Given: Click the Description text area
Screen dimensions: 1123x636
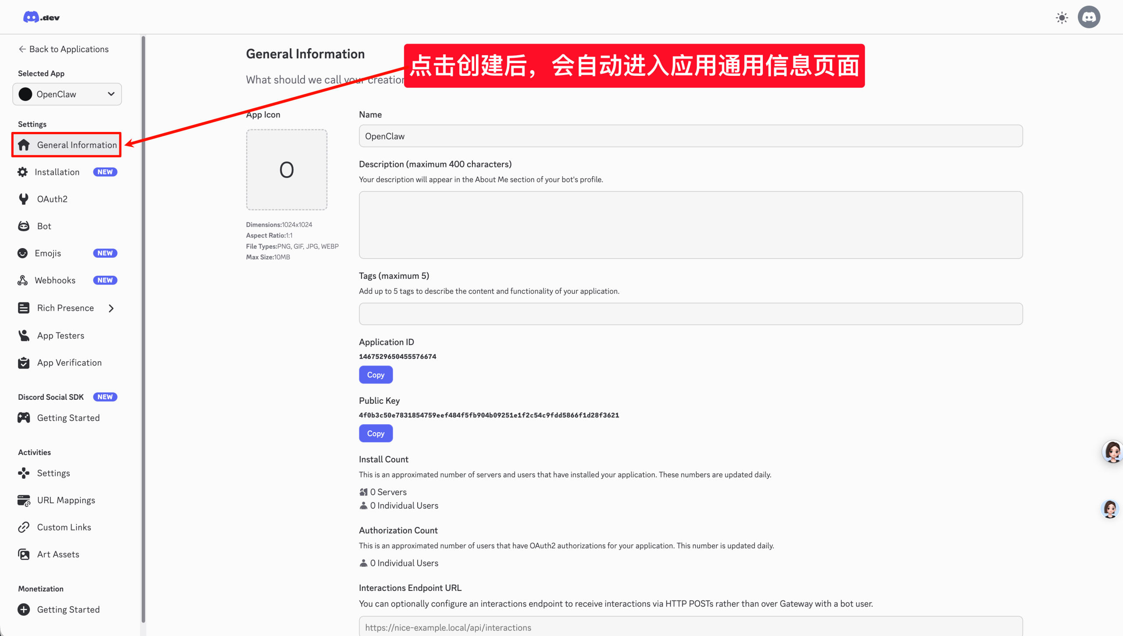Looking at the screenshot, I should coord(690,225).
